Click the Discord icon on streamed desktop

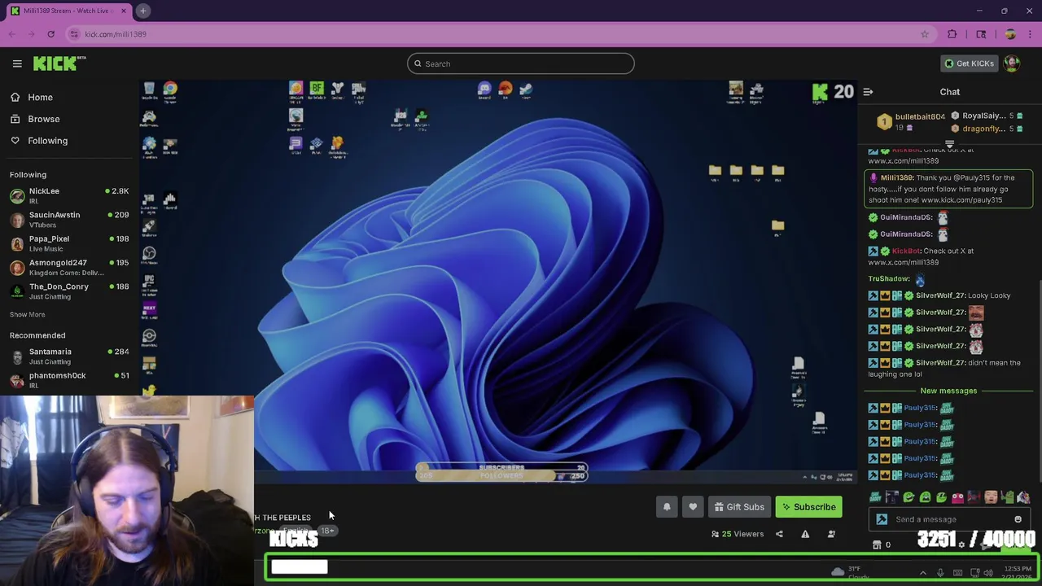(484, 89)
